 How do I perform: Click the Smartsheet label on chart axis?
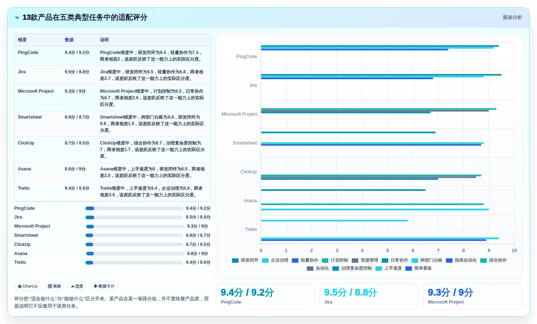(x=245, y=143)
